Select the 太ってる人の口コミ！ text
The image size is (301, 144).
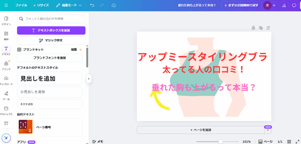203,70
